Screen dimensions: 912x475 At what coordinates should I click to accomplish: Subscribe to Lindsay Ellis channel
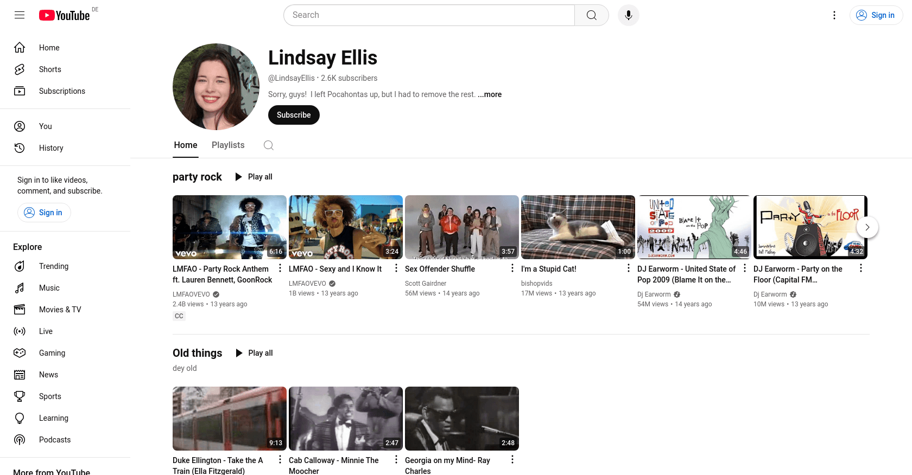[x=294, y=115]
